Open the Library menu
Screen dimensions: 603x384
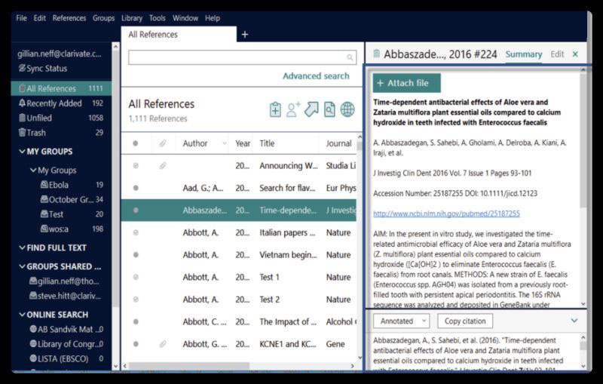(132, 18)
